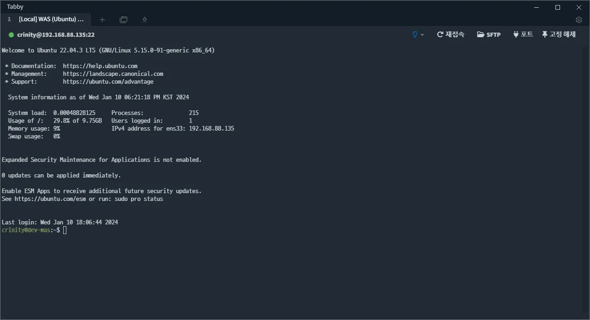
Task: Click sudo pro status command text
Action: [x=139, y=199]
